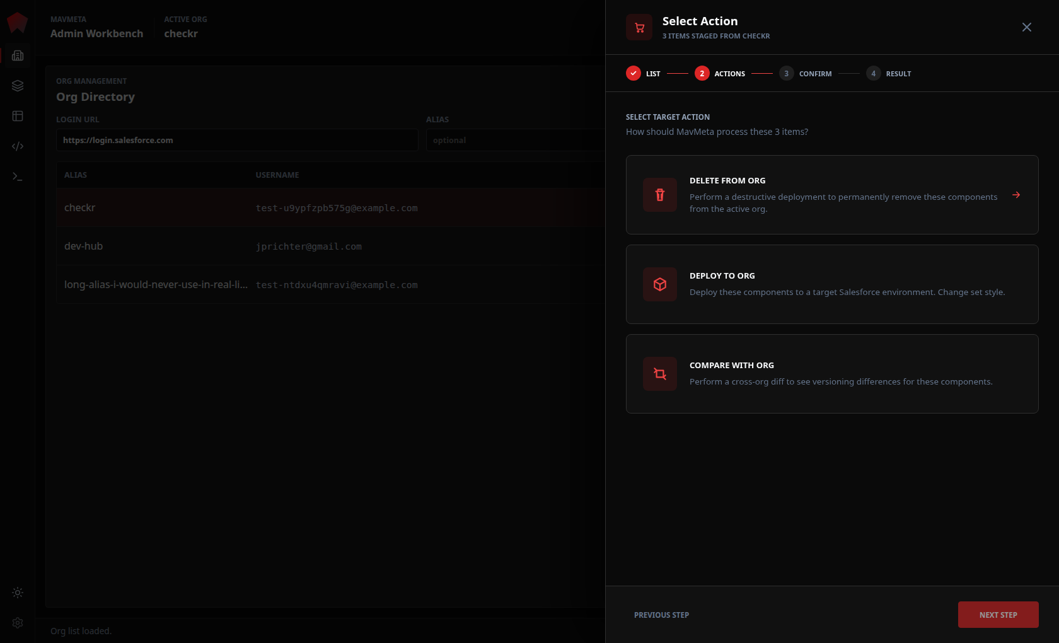The width and height of the screenshot is (1059, 643).
Task: Click username test-u9ypfzpb575g@example.com
Action: coord(337,208)
